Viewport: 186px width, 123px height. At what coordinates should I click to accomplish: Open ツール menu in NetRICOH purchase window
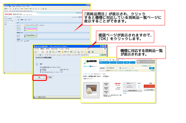click(x=61, y=49)
